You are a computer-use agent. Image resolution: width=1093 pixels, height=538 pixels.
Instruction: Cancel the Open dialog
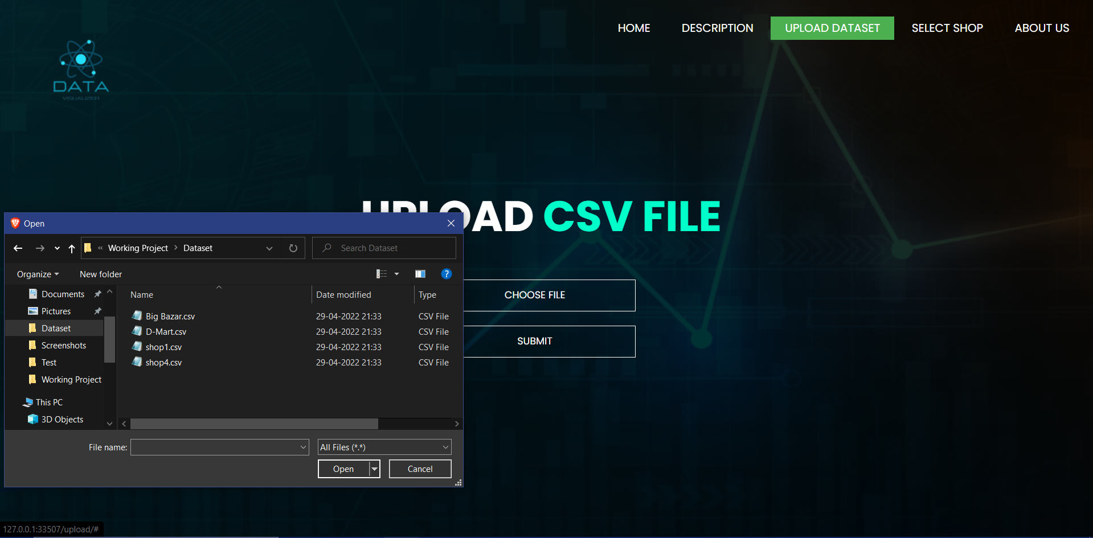pos(420,469)
